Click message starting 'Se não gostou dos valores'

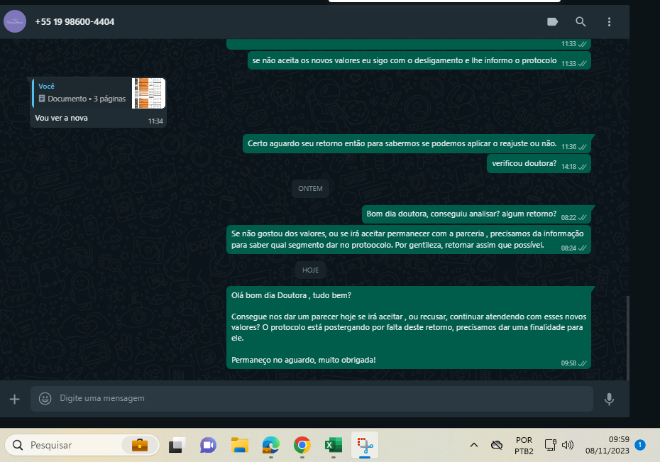click(x=407, y=239)
